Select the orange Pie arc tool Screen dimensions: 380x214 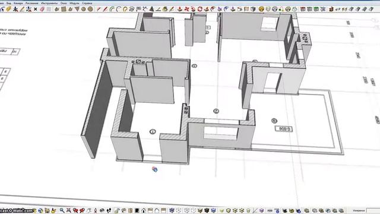coord(125,10)
